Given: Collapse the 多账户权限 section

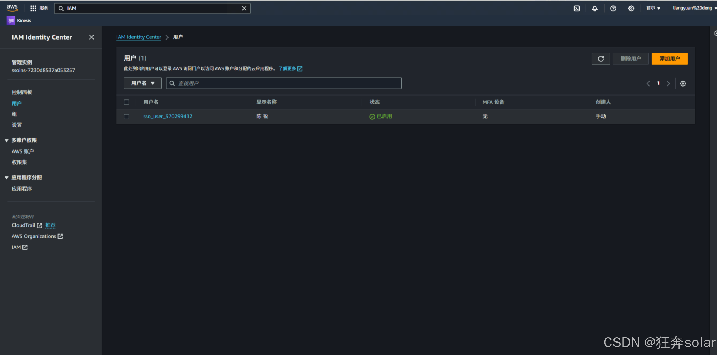Looking at the screenshot, I should coord(6,140).
